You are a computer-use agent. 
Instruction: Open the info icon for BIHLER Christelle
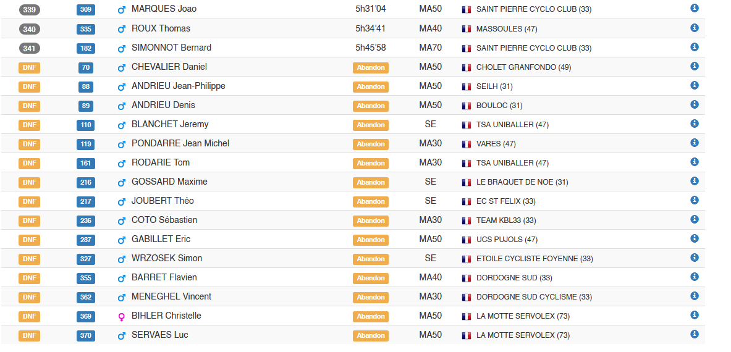click(695, 315)
